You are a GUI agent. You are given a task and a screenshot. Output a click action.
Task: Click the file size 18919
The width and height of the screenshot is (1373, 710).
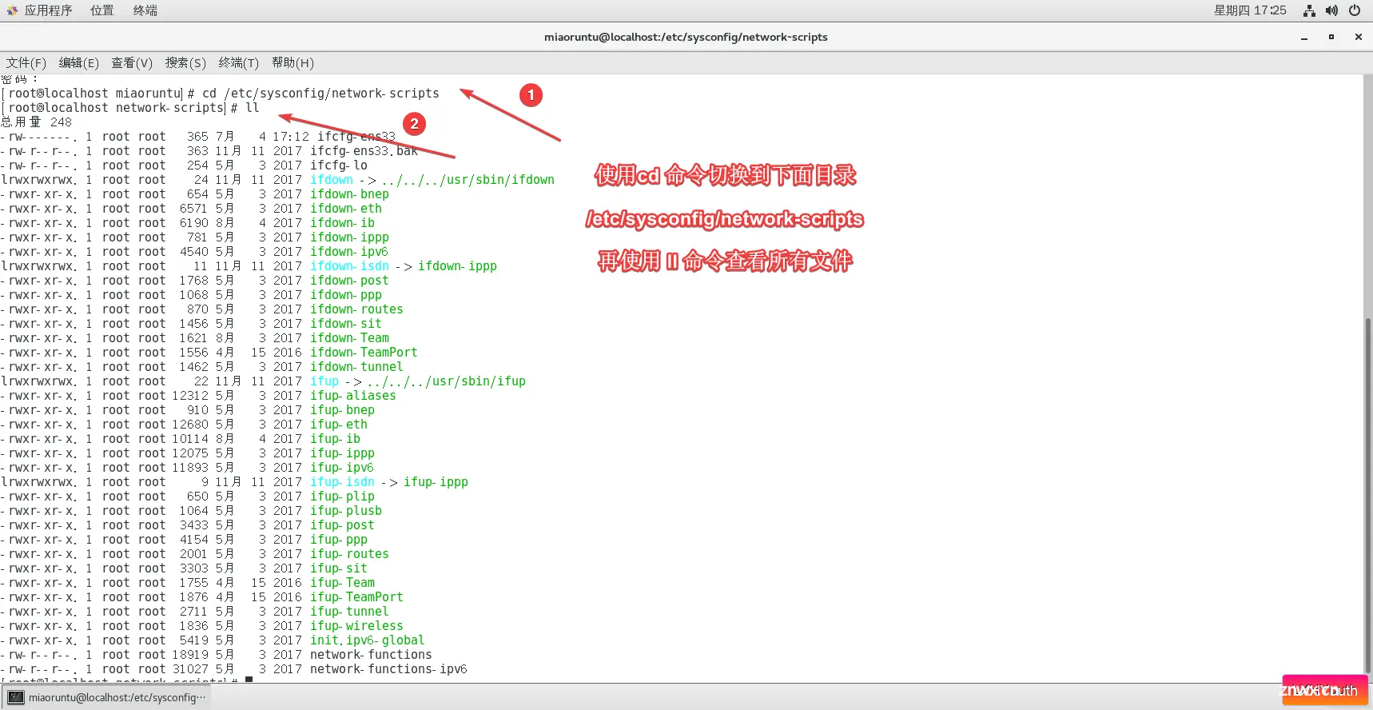pos(190,655)
